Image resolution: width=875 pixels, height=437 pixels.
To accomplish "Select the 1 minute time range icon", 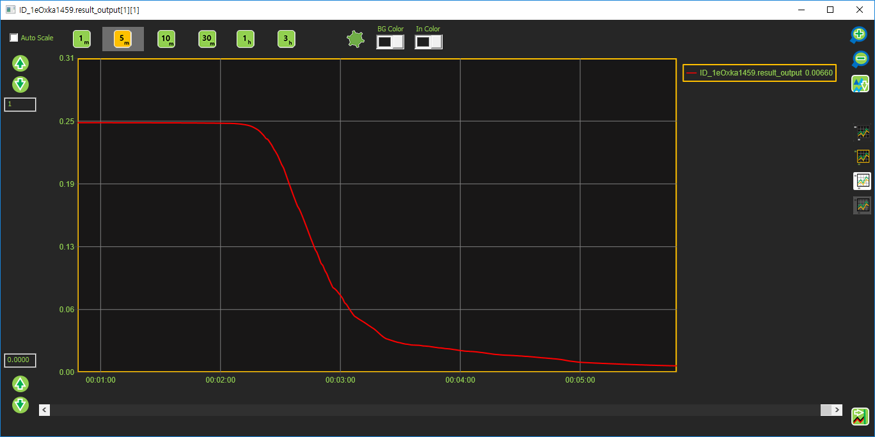I will tap(82, 39).
